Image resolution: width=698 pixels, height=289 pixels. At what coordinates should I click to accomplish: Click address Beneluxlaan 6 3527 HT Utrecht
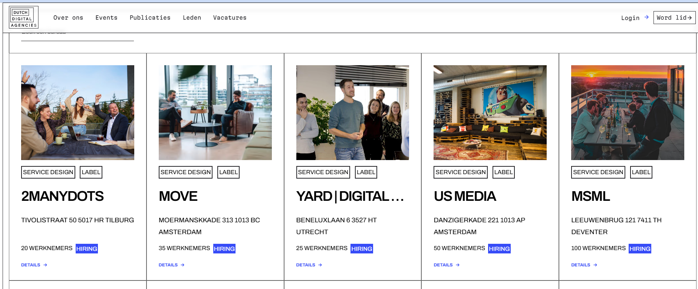pos(336,226)
